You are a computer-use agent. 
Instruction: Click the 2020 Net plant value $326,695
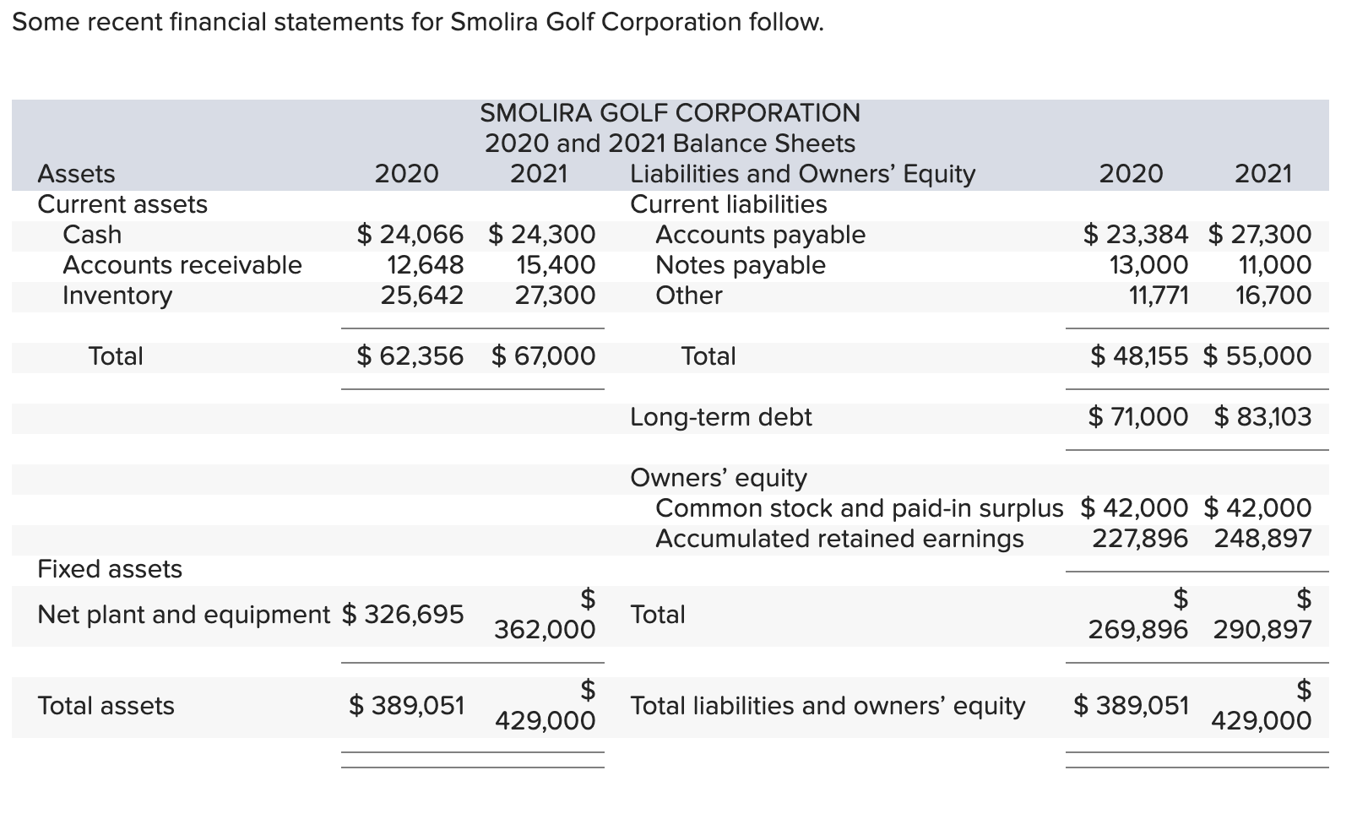[403, 614]
